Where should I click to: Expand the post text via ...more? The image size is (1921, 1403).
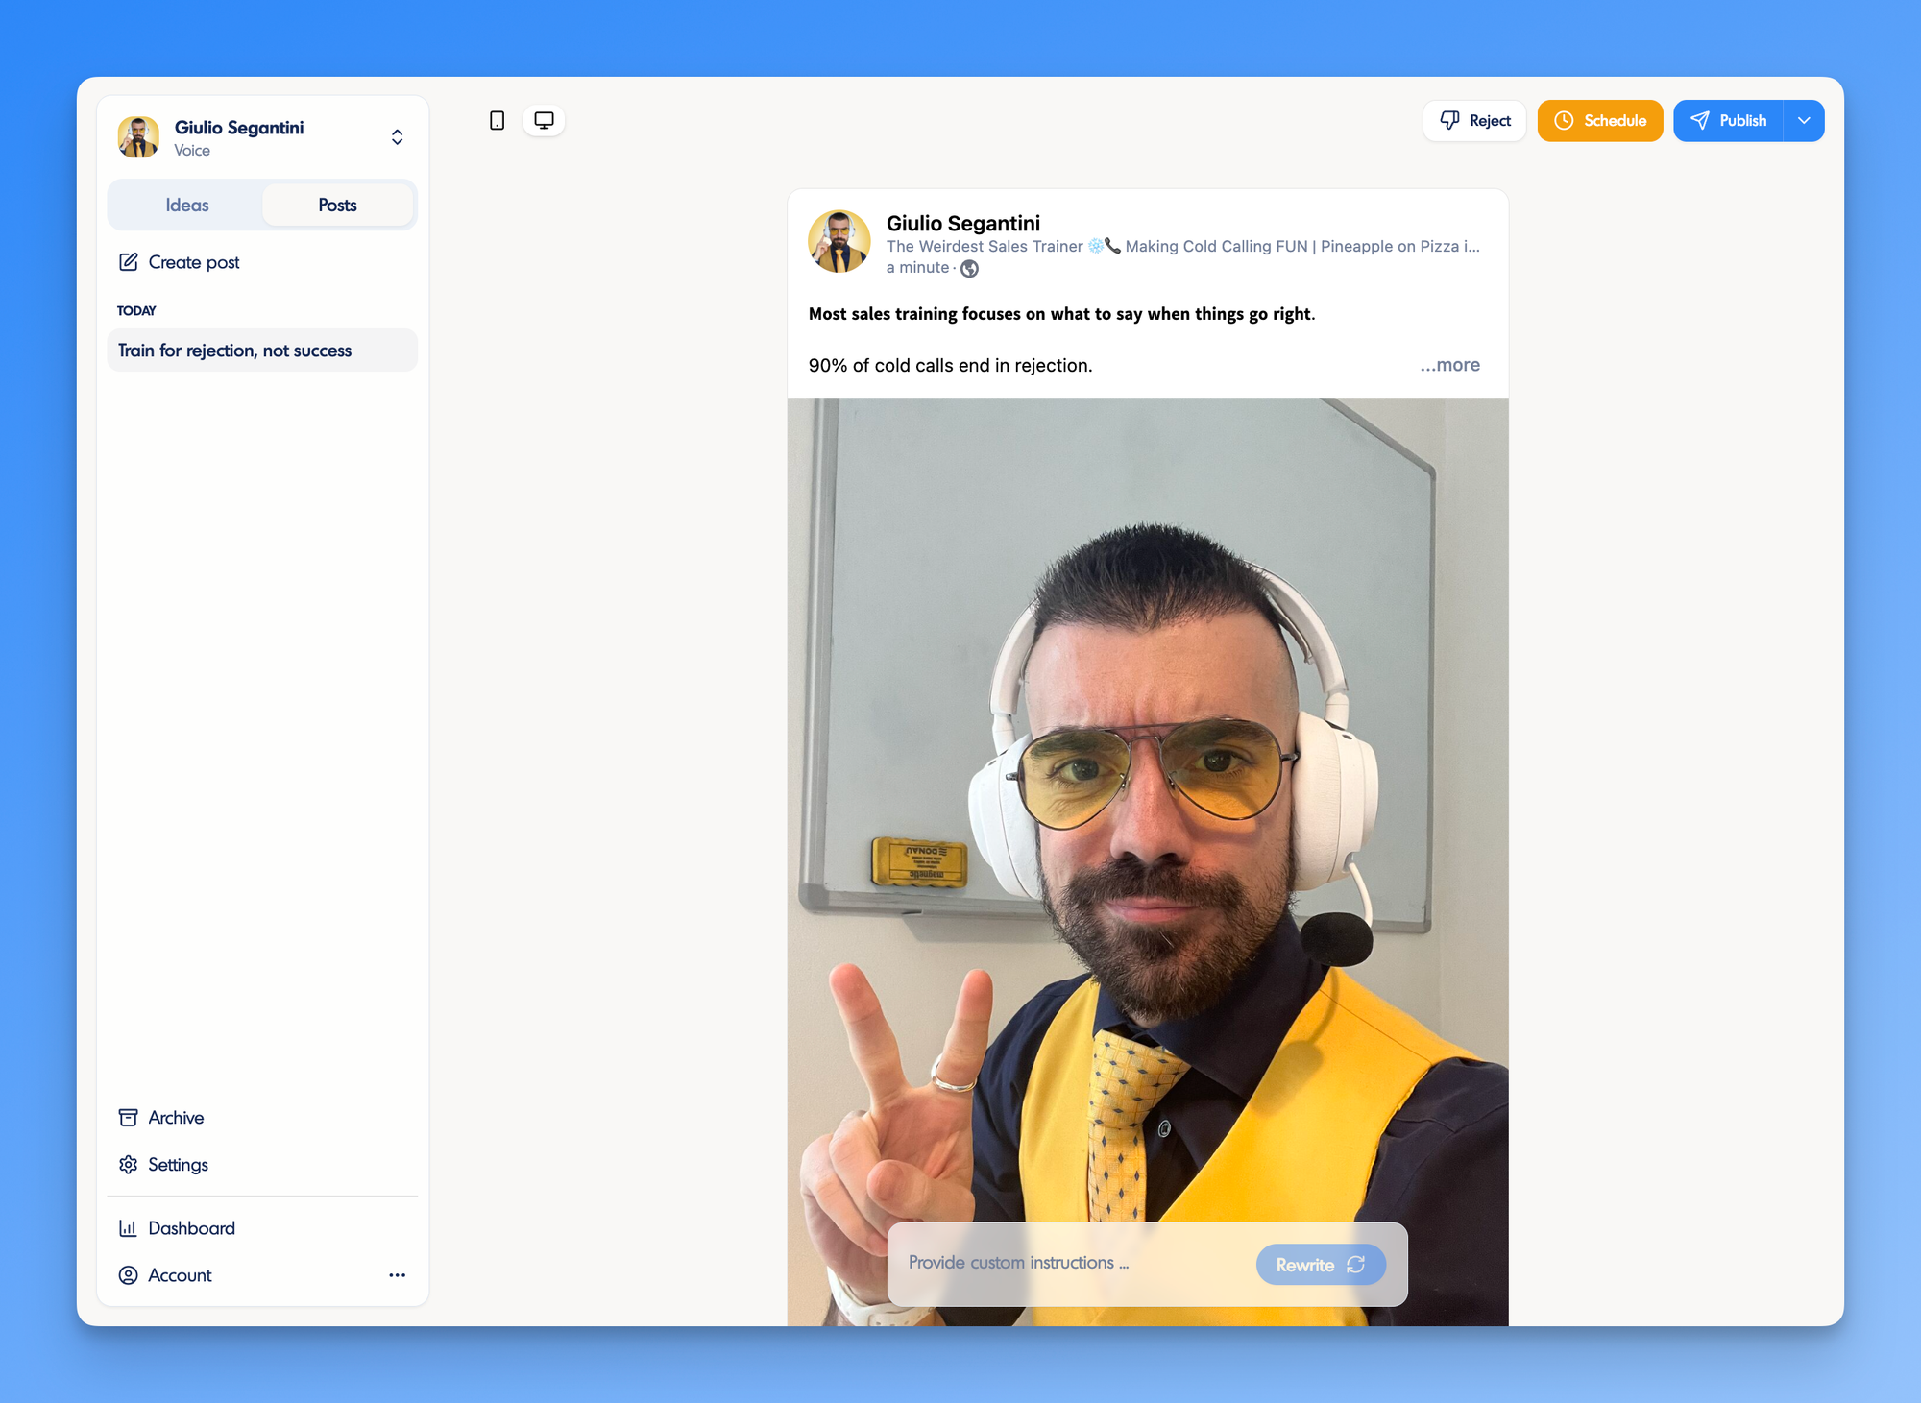pos(1449,365)
